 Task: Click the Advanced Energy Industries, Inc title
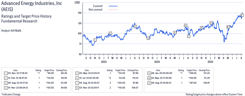31,7
